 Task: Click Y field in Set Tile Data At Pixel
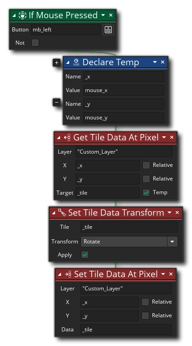coord(110,316)
